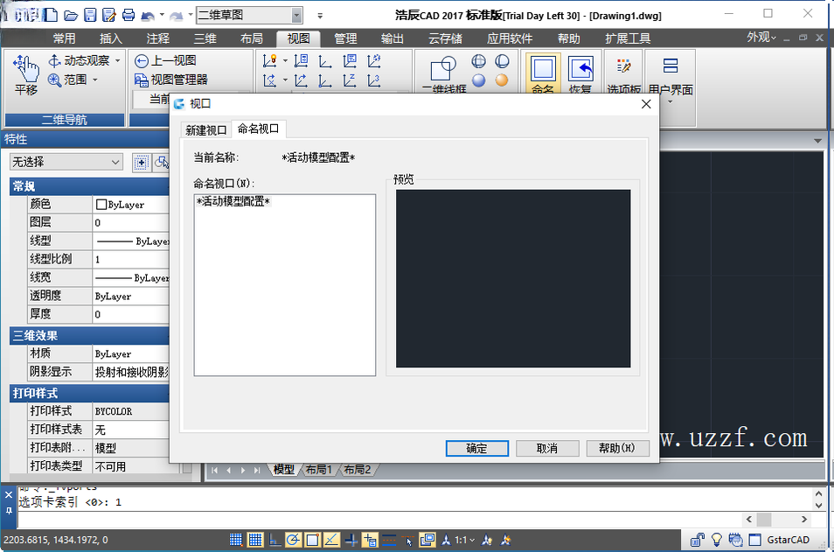This screenshot has height=552, width=834.
Task: Open the 外观 appearance dropdown
Action: (x=761, y=38)
